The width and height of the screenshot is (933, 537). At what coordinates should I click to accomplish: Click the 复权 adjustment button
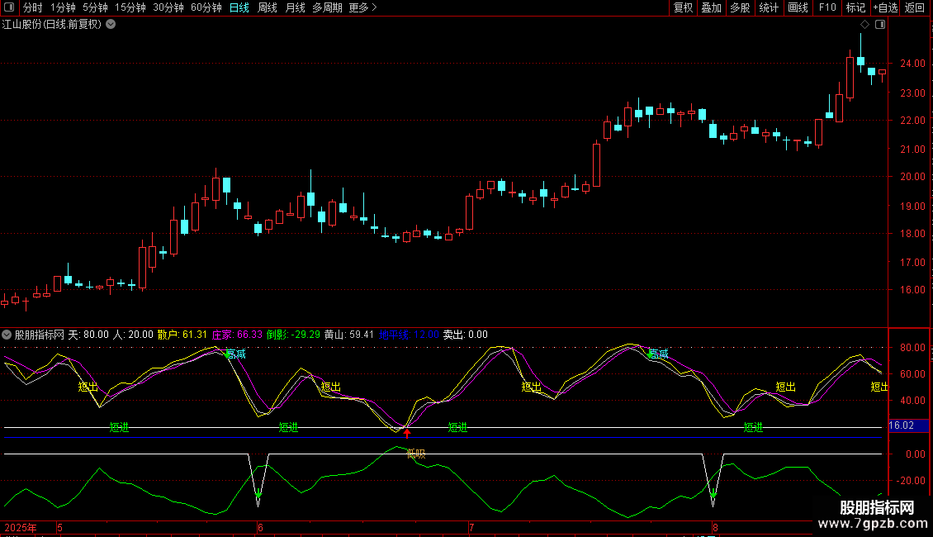683,7
